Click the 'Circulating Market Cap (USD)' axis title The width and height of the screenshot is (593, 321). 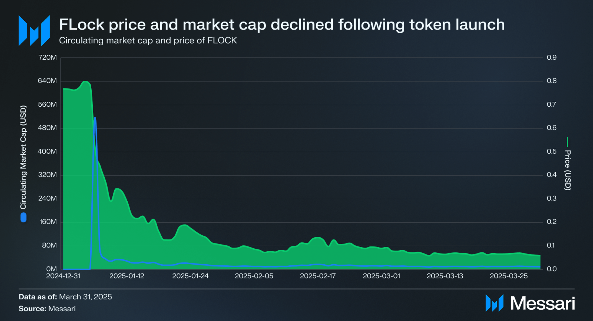23,157
